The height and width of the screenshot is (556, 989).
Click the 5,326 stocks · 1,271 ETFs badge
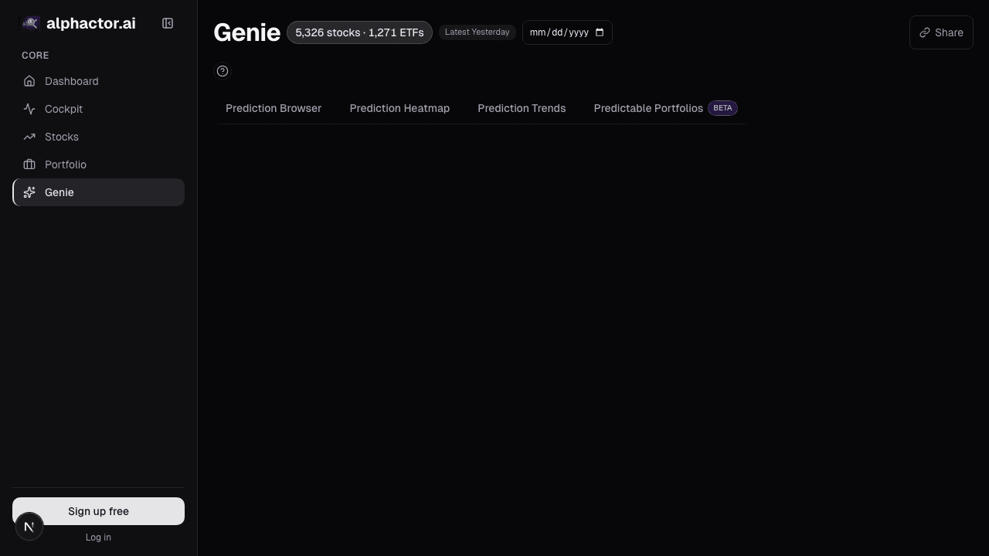tap(359, 32)
